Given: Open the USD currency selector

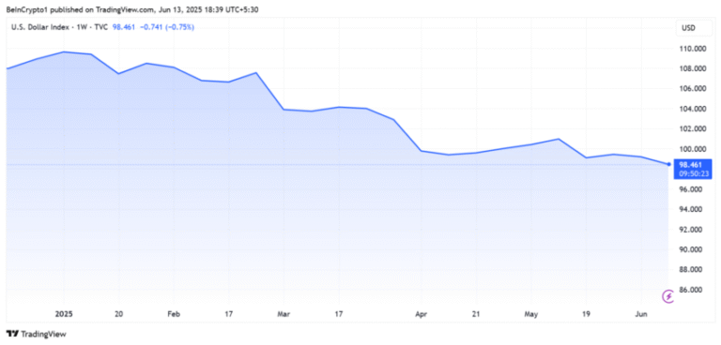Looking at the screenshot, I should (x=689, y=28).
